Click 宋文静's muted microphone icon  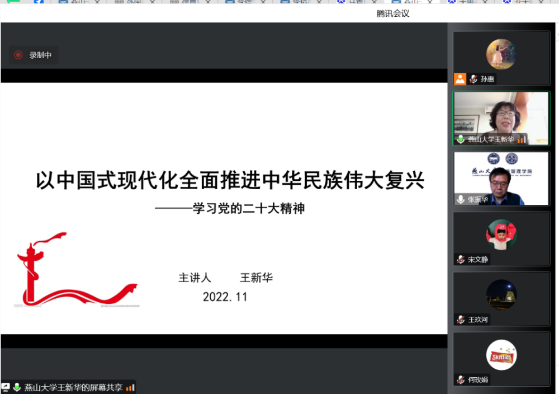tap(461, 259)
